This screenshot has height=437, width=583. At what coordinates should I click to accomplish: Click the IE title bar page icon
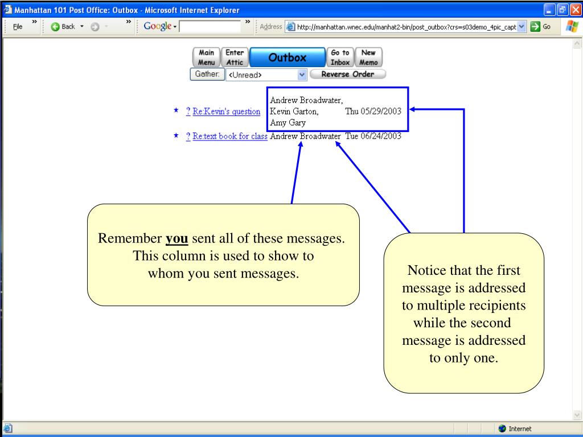point(7,10)
